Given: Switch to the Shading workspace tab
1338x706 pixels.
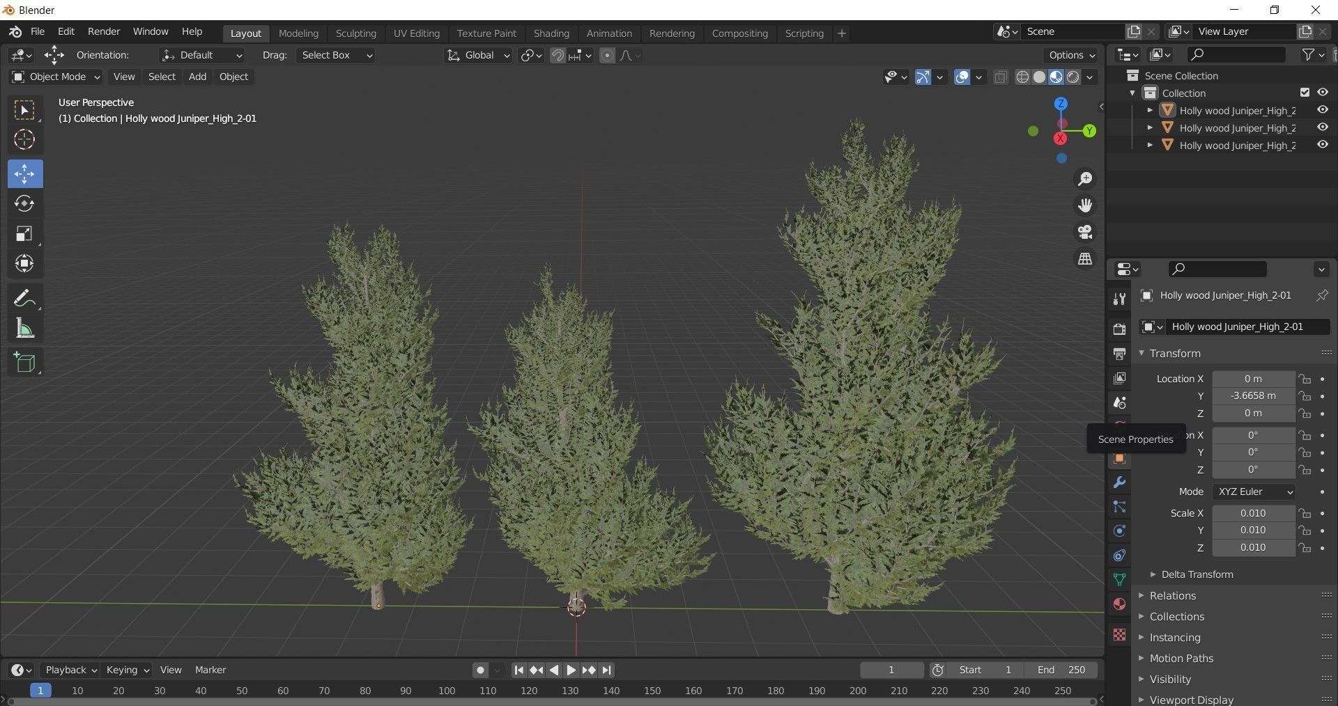Looking at the screenshot, I should [551, 33].
